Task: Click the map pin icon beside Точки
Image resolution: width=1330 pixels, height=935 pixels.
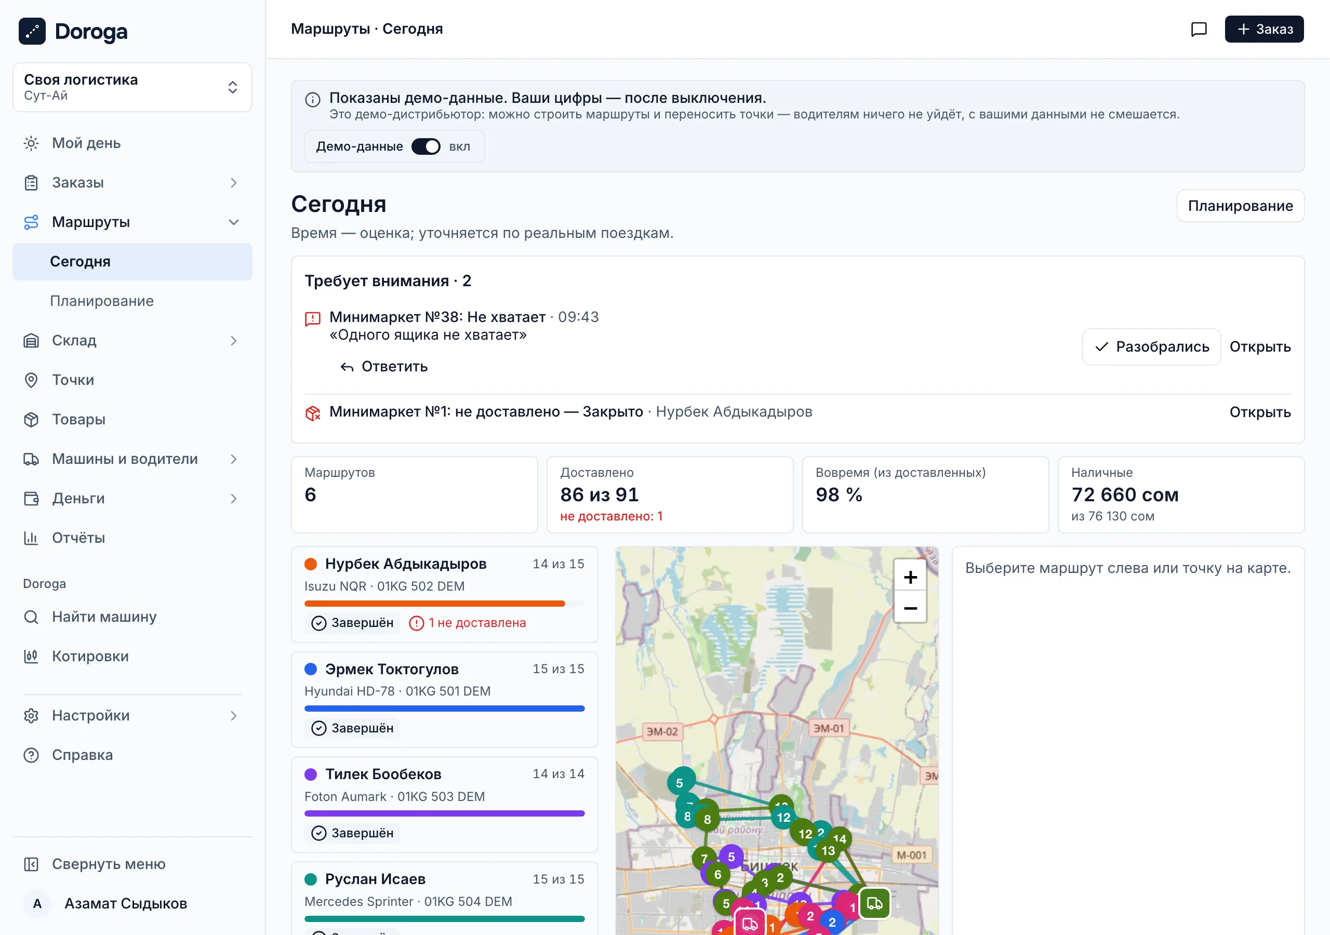Action: (x=31, y=380)
